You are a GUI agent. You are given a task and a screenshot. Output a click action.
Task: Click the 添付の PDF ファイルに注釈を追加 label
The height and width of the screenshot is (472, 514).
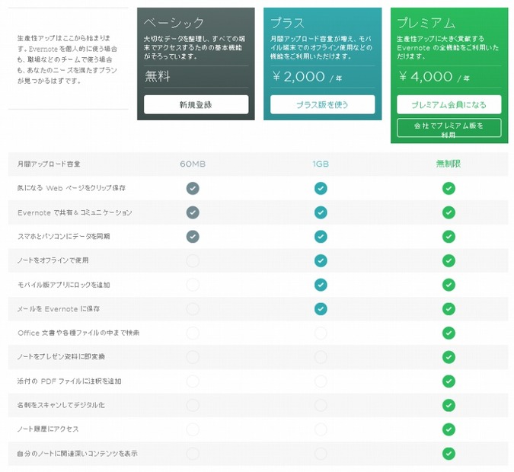coord(69,381)
